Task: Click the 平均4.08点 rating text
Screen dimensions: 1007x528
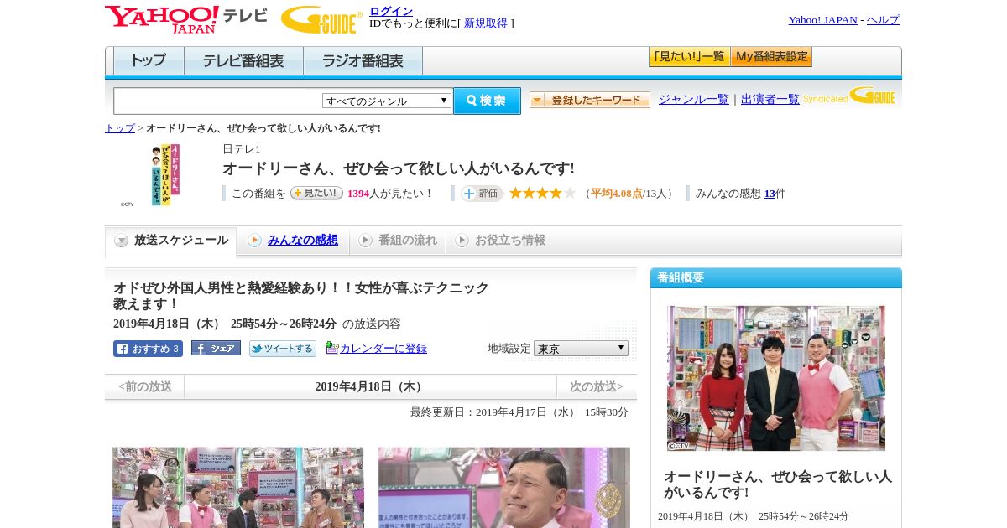Action: [617, 194]
